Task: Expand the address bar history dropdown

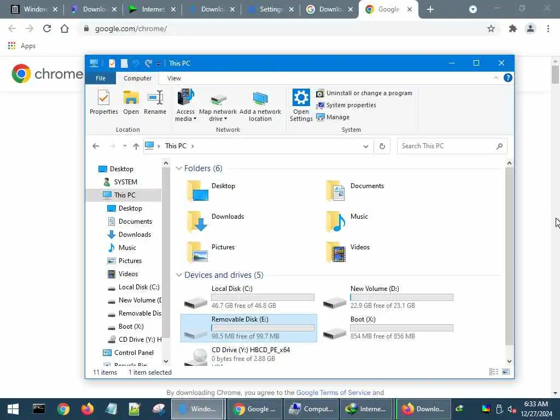Action: click(366, 146)
